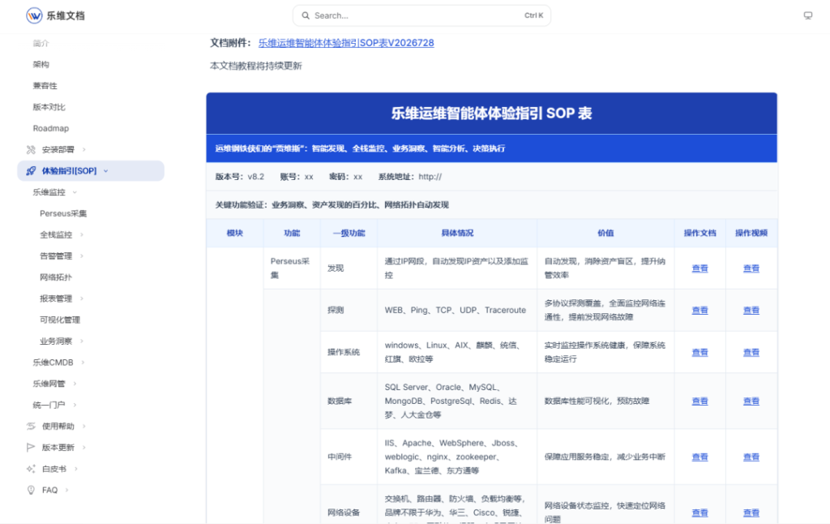This screenshot has height=524, width=830.
Task: Focus the Search... input field
Action: click(x=421, y=15)
